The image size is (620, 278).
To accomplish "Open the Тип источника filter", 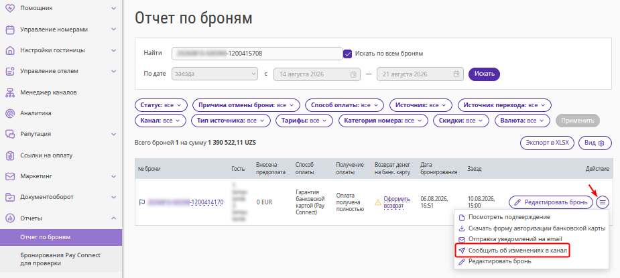I will [231, 121].
